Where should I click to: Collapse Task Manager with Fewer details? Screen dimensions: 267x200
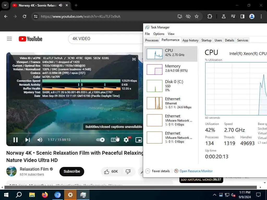click(158, 171)
